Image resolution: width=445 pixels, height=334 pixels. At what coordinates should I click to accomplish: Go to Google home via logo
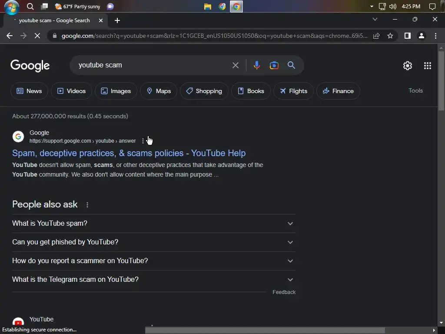coord(30,66)
